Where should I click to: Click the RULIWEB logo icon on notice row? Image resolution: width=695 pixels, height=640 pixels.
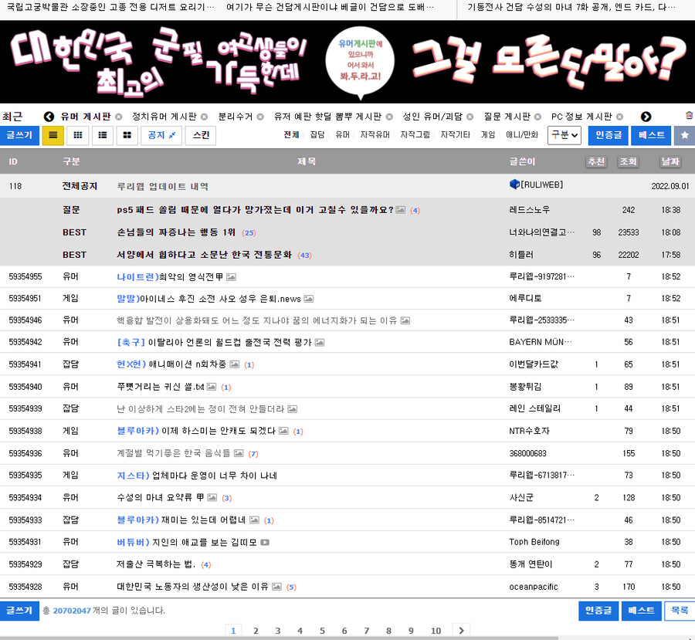point(514,186)
